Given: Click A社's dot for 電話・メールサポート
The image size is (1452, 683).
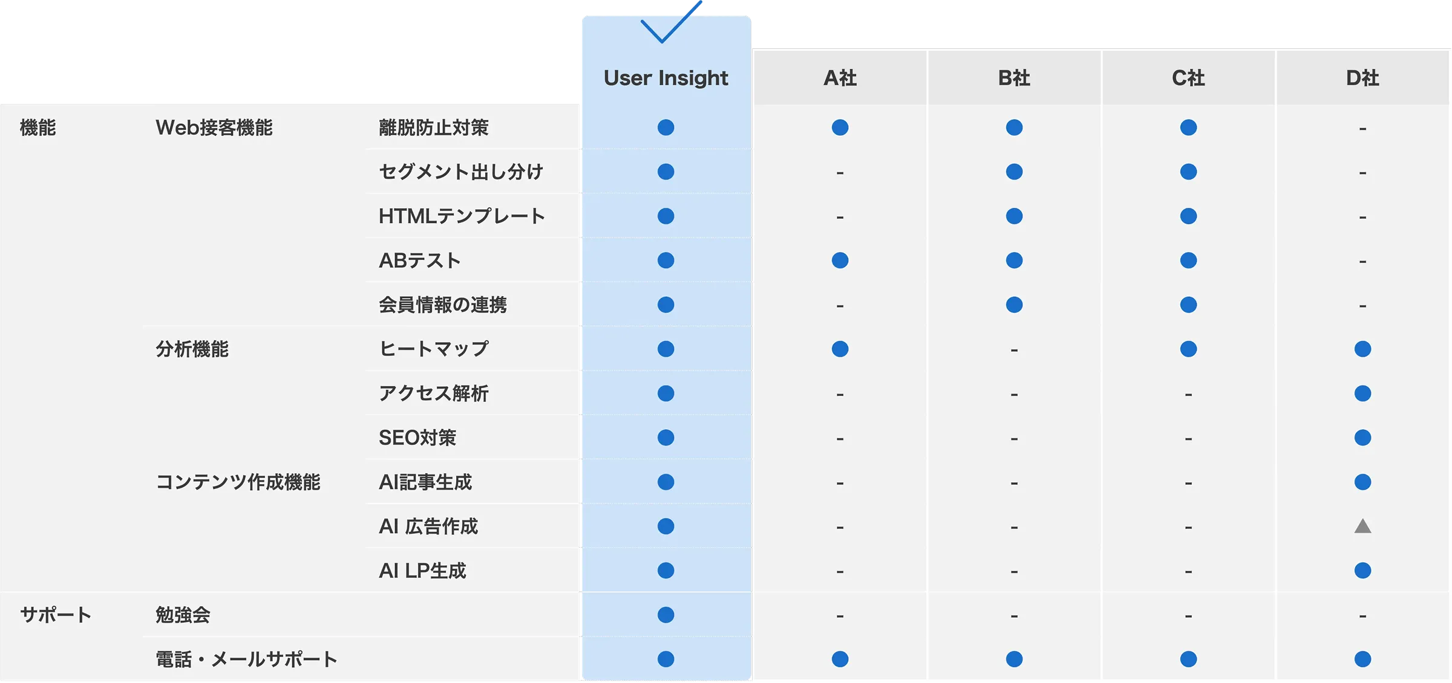Looking at the screenshot, I should click(840, 659).
